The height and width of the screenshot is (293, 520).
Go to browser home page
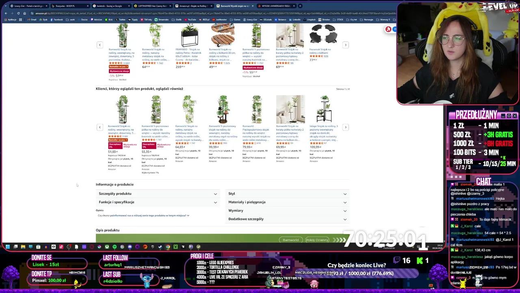24,13
